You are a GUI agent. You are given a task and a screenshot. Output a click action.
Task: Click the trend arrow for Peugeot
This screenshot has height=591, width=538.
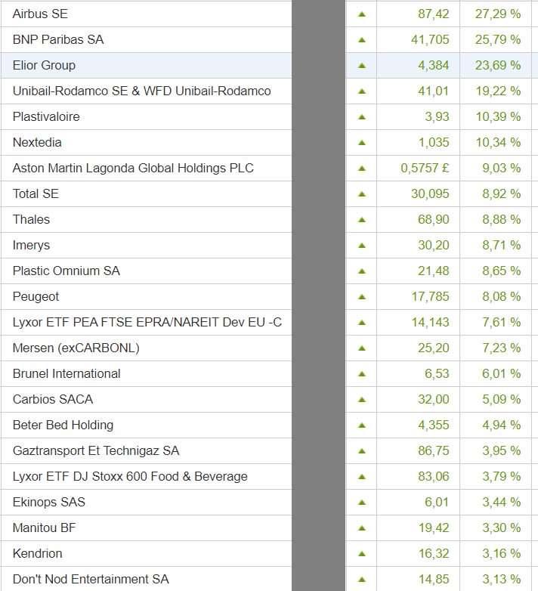(361, 296)
